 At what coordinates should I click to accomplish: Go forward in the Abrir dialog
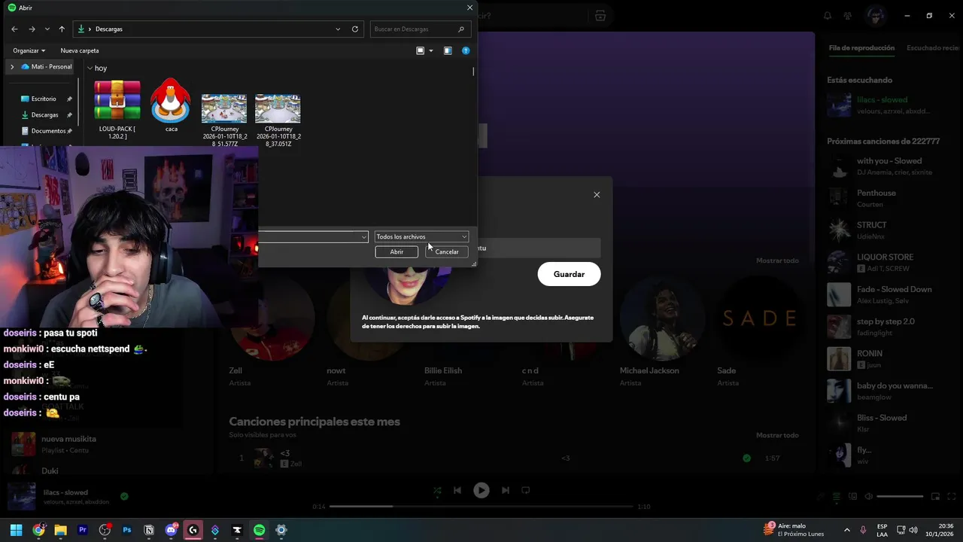pos(32,29)
